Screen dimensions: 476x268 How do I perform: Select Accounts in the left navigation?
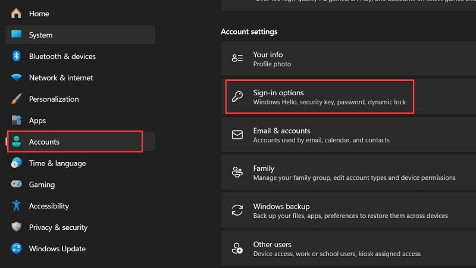pos(44,142)
